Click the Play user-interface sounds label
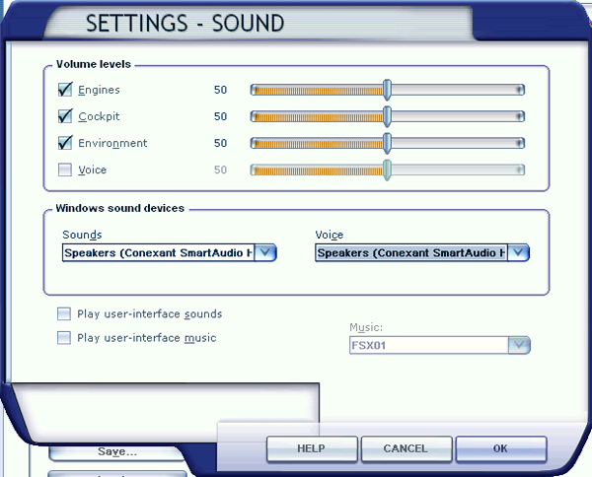592x477 pixels. pyautogui.click(x=150, y=314)
